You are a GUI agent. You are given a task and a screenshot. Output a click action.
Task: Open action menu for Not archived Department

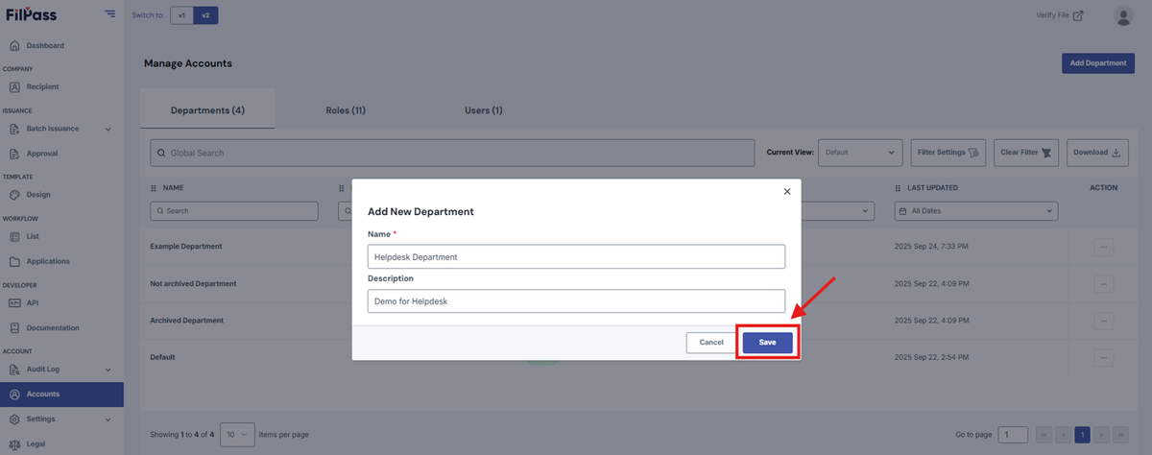pos(1103,284)
